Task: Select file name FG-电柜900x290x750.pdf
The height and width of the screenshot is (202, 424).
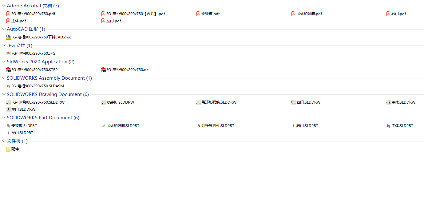Action: click(33, 14)
